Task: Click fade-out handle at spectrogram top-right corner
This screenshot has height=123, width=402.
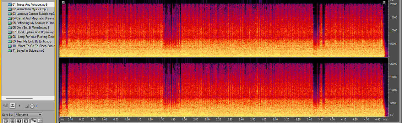Action: tap(384, 3)
